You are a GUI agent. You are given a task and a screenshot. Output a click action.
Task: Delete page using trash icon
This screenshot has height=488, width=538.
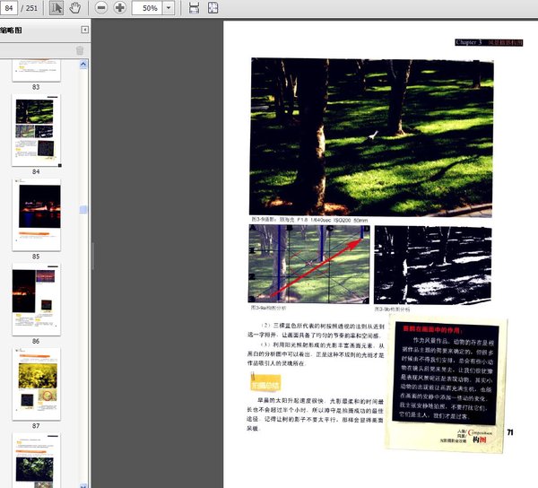pos(80,51)
